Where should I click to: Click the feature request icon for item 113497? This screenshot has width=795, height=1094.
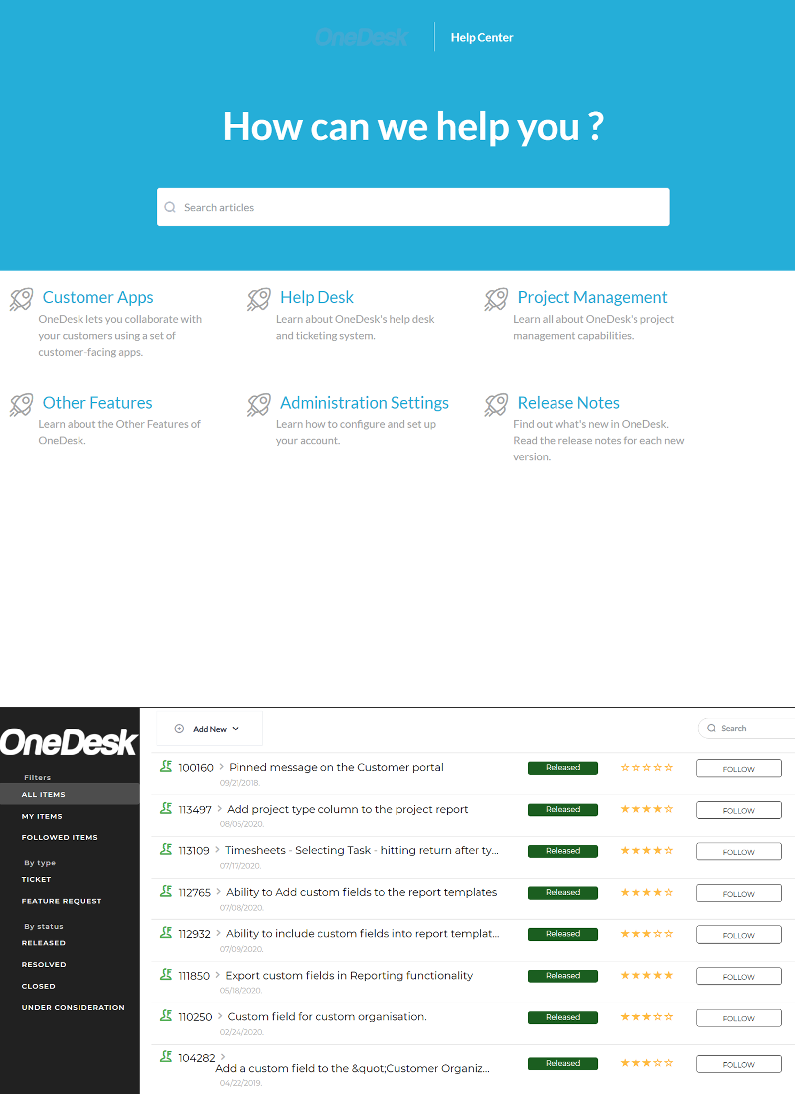pos(166,808)
